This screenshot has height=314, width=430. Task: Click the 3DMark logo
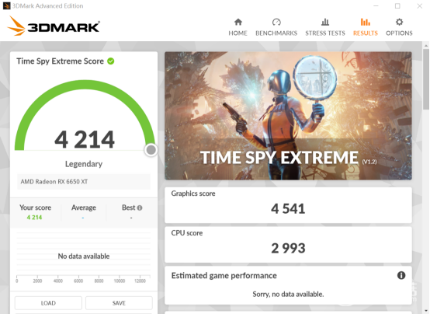(54, 26)
